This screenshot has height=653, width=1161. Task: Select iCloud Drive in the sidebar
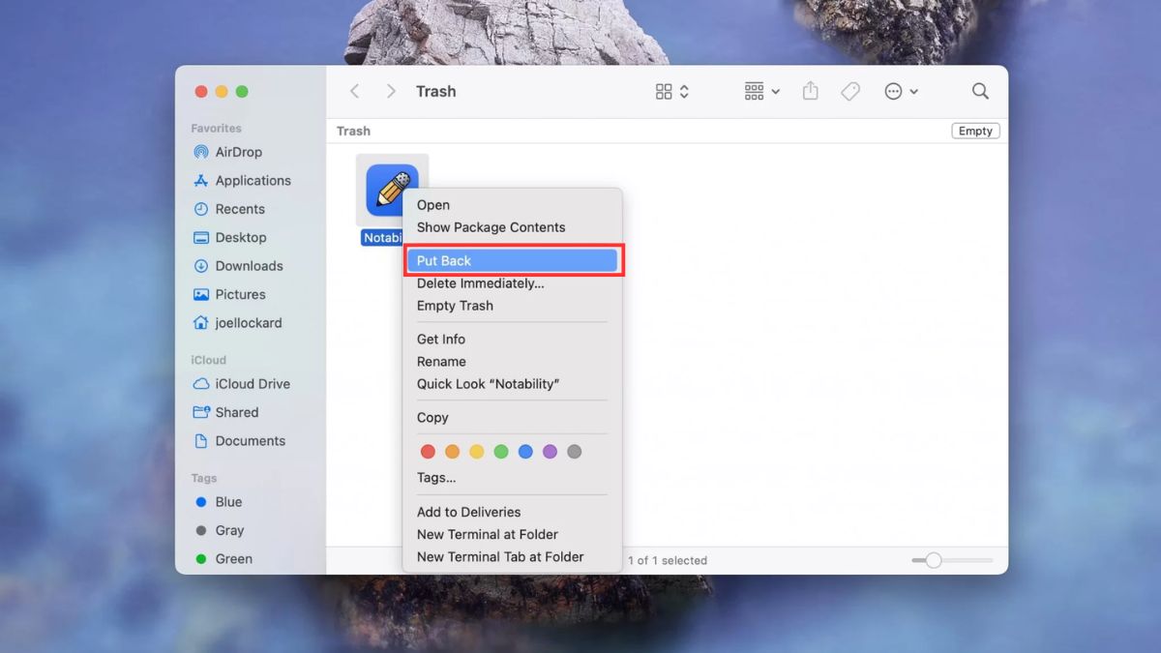point(251,383)
